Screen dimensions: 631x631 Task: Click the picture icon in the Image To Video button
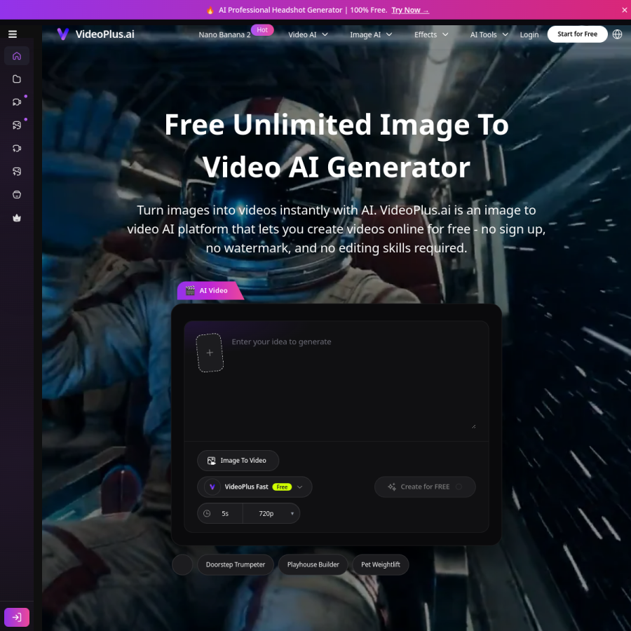pos(211,461)
